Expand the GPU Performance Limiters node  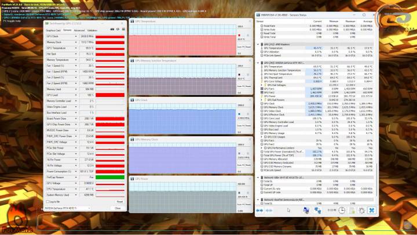[x=262, y=148]
